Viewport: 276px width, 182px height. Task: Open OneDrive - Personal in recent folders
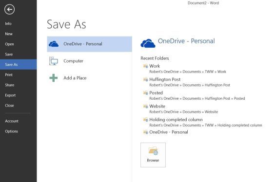tap(169, 132)
